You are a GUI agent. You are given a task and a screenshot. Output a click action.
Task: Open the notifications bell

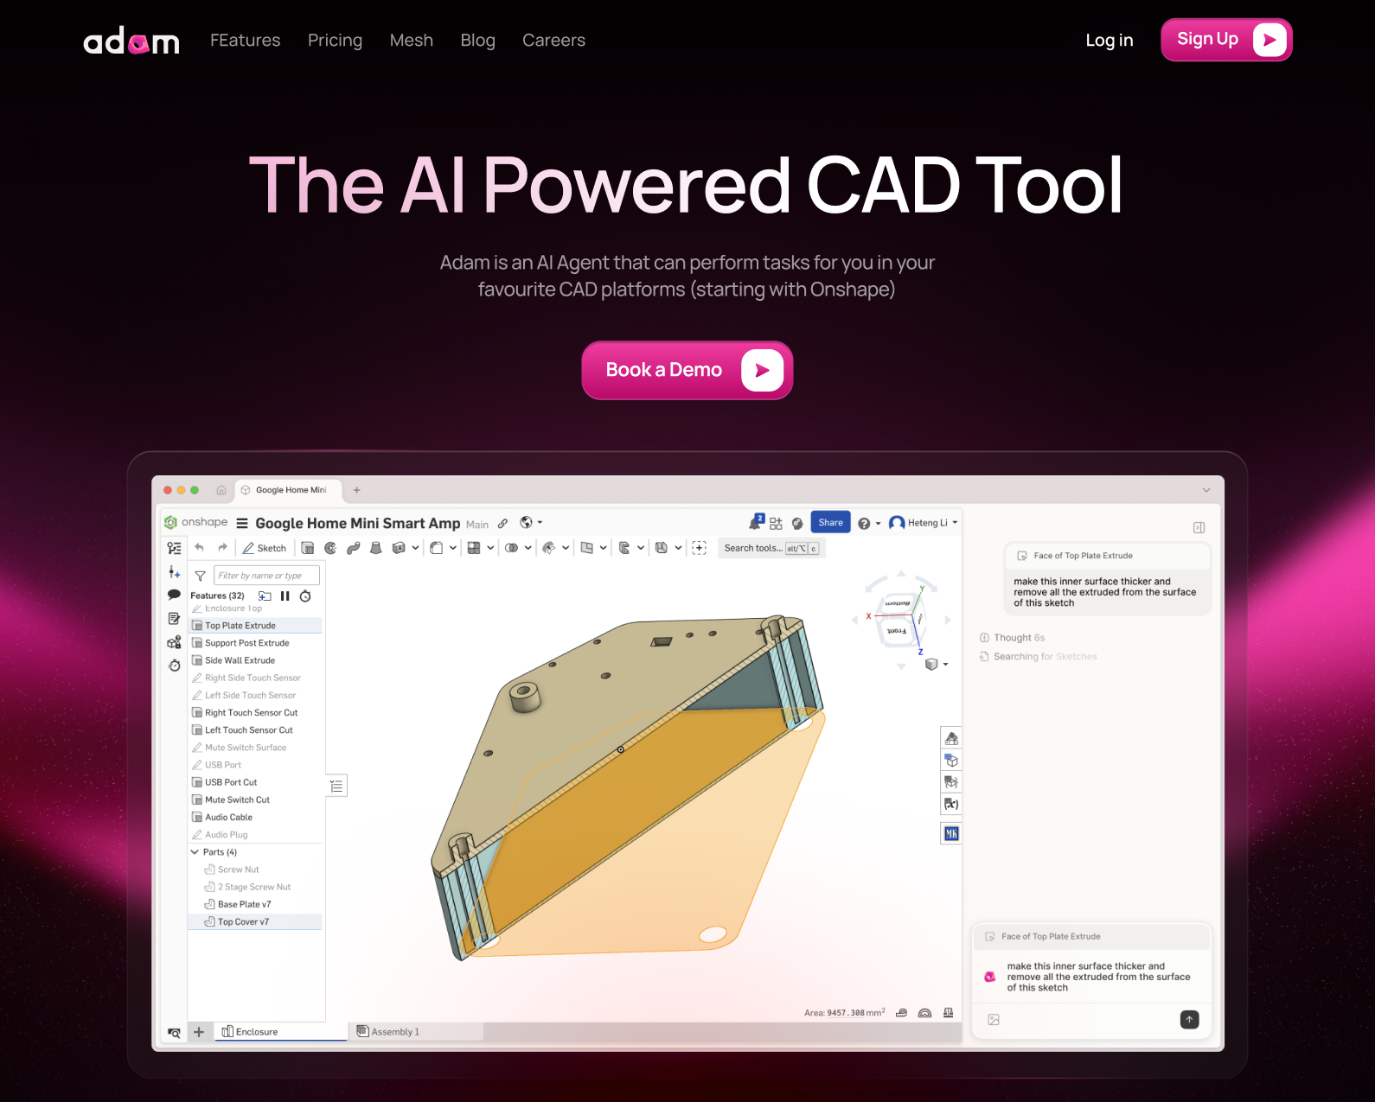click(756, 522)
